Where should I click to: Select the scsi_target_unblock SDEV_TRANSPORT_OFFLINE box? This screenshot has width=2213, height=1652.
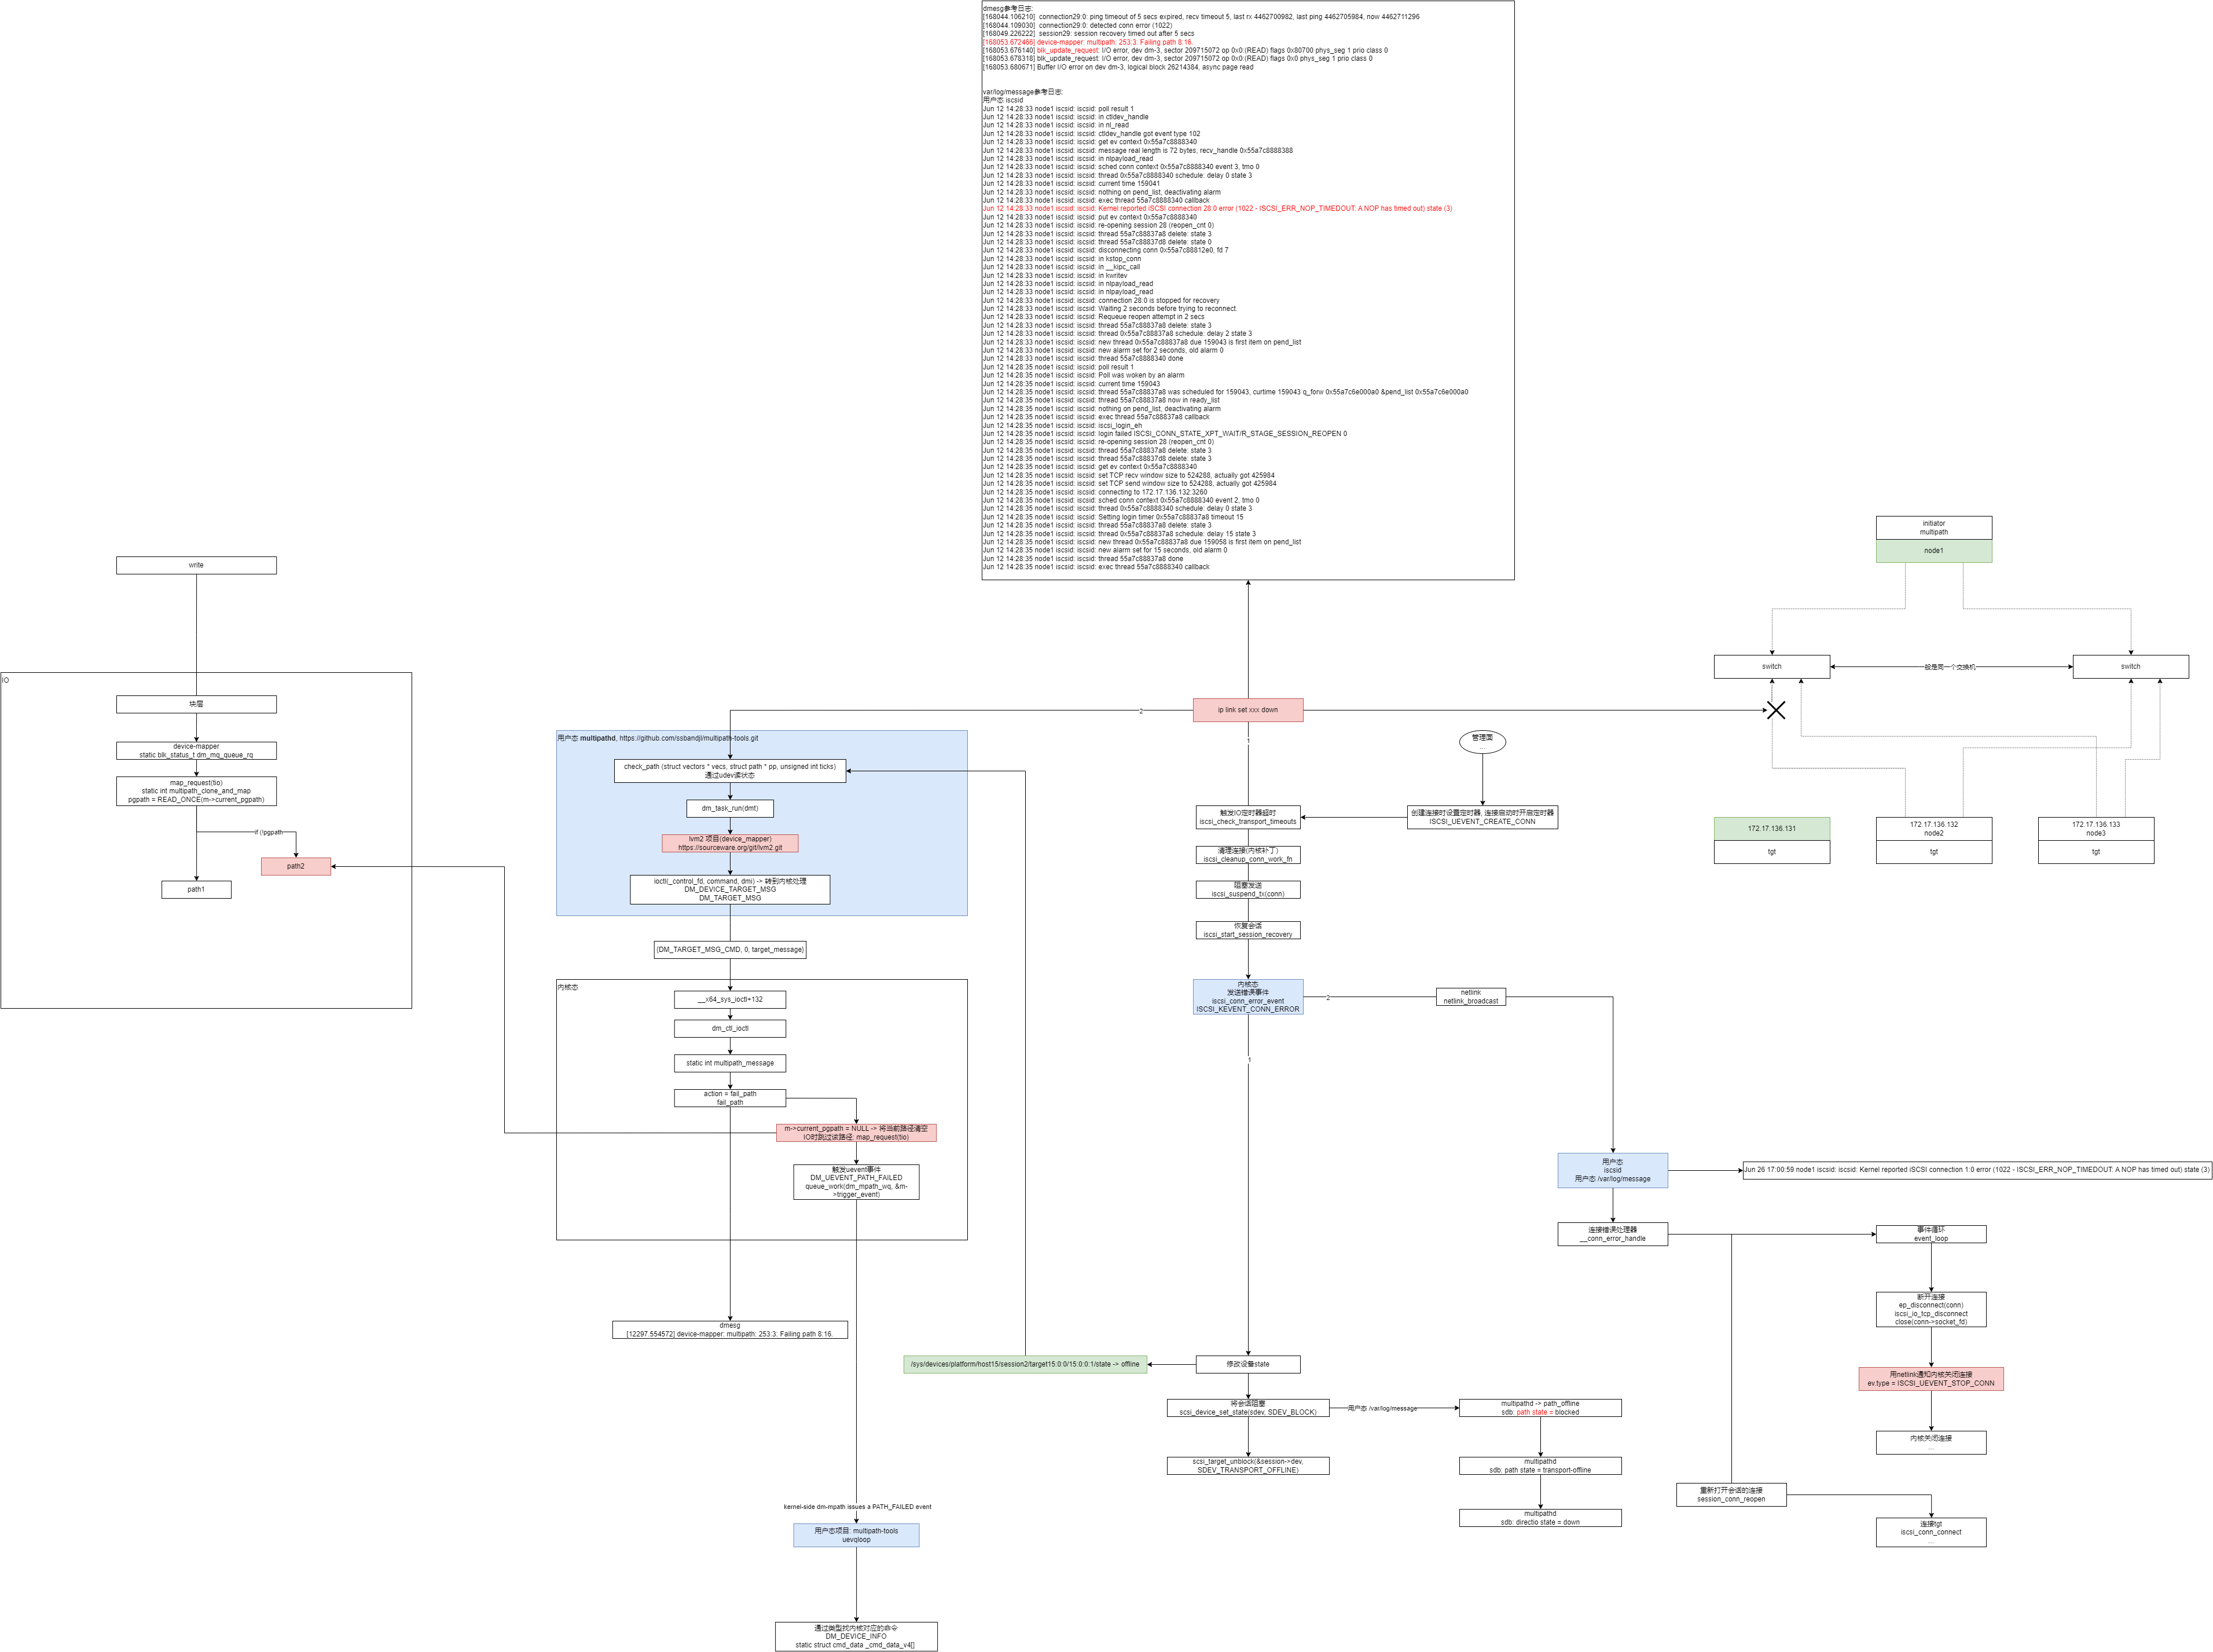(1247, 1466)
